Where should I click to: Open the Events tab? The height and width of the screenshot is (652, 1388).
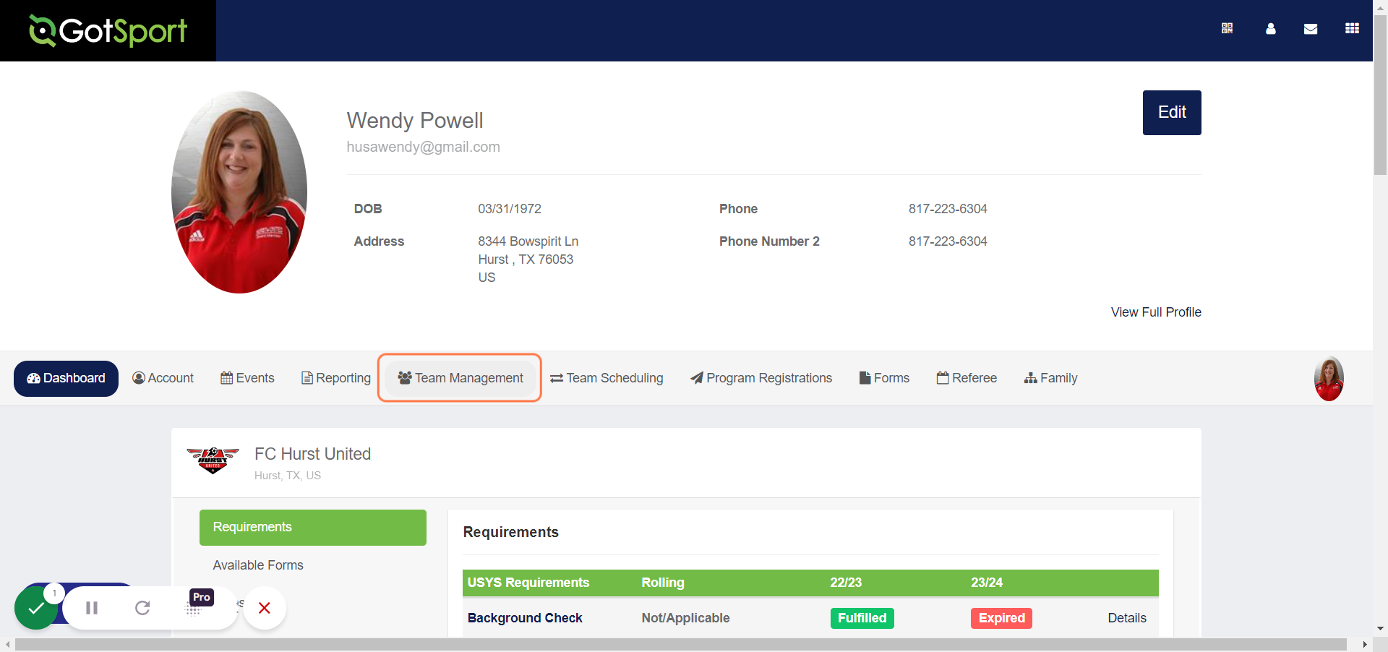247,378
